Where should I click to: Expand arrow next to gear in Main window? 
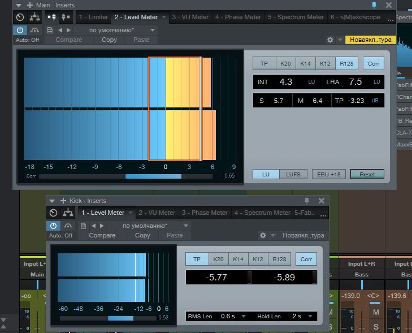point(340,40)
